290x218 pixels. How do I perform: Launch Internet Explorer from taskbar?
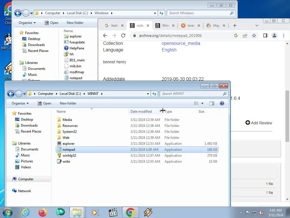point(25,212)
